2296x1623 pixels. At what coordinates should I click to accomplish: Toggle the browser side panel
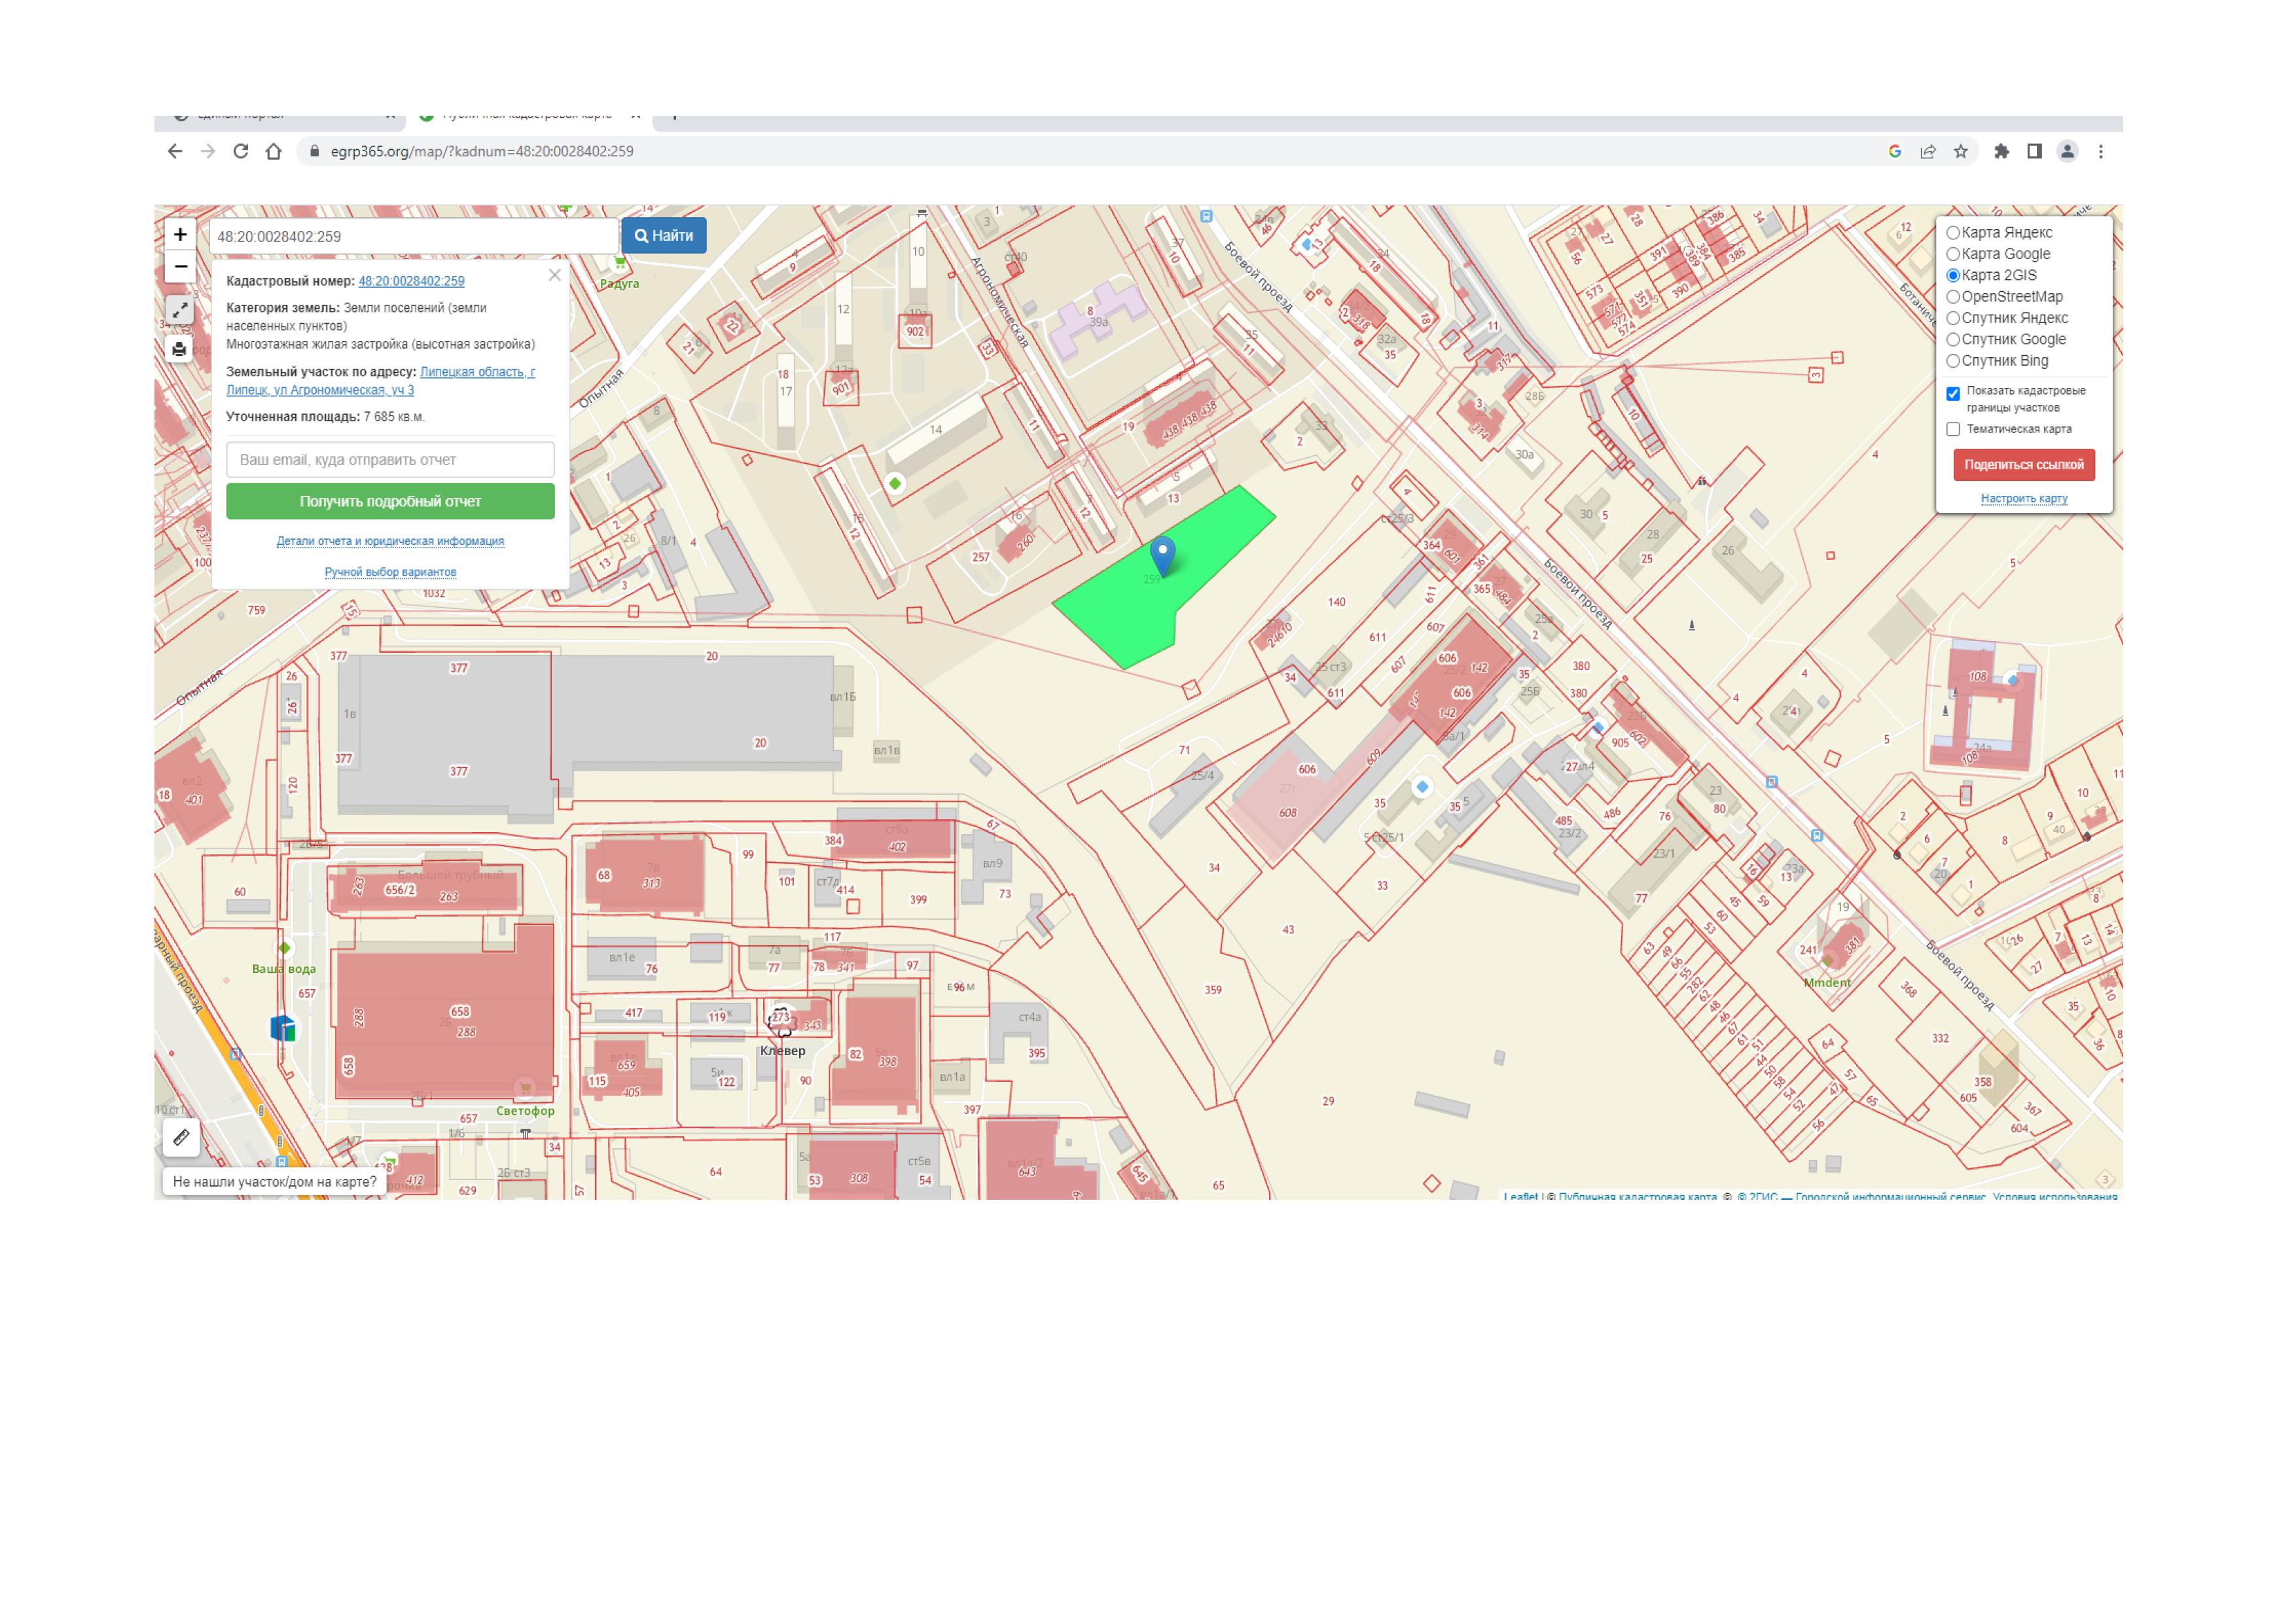click(x=2034, y=152)
